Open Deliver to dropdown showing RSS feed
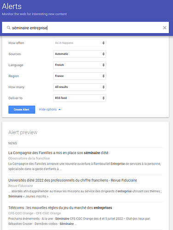Image resolution: width=173 pixels, height=230 pixels. pyautogui.click(x=80, y=98)
